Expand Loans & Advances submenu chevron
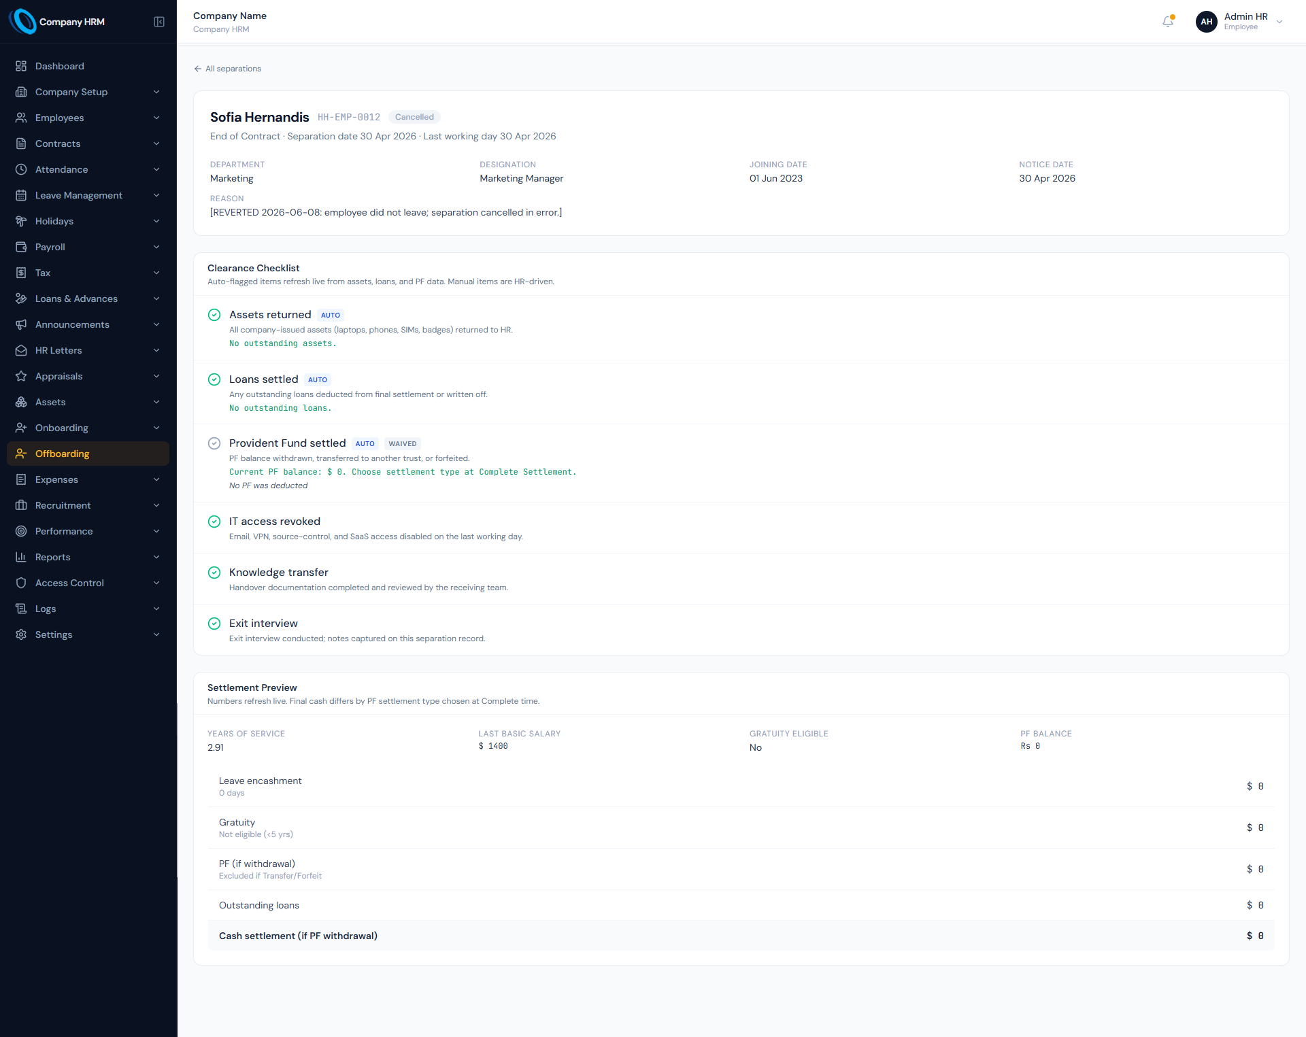 [x=156, y=299]
